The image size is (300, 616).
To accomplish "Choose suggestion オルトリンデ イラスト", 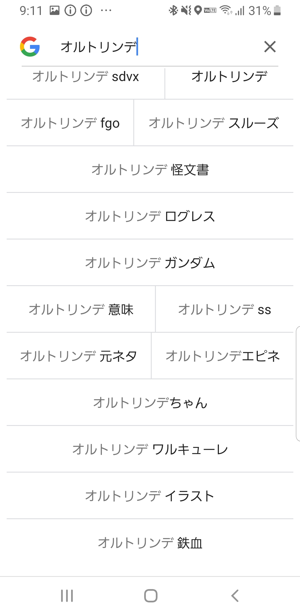I will click(150, 496).
